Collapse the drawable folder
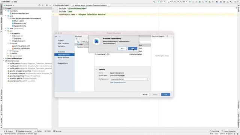Image resolution: width=240 pixels, height=135 pixels. (8, 33)
